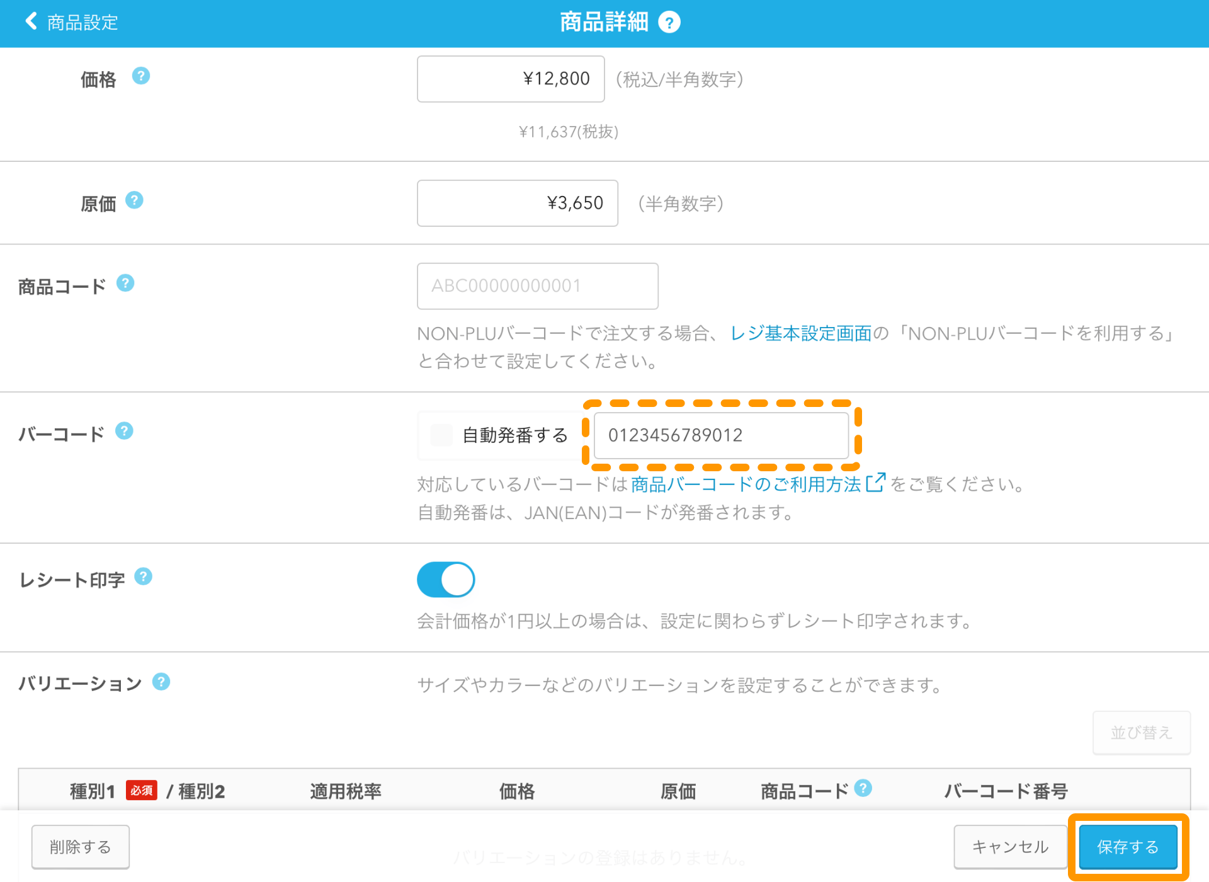Click help icon beside レシート印字 label
Screen dimensions: 1209x882
click(x=144, y=576)
